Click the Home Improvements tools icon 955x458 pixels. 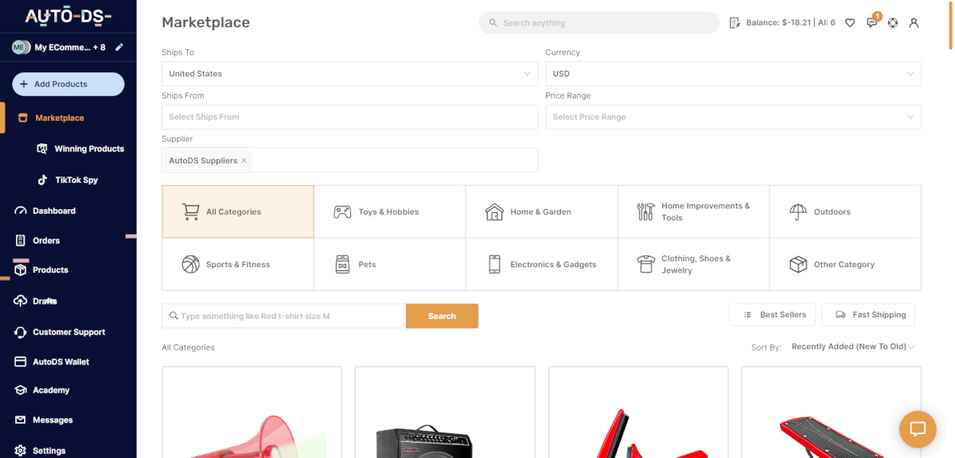[645, 212]
